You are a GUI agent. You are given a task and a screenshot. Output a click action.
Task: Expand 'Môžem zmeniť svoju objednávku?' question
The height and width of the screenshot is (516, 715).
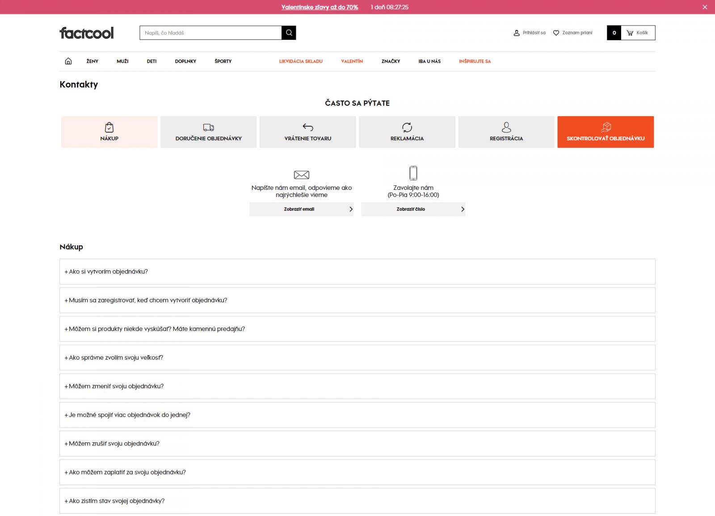[x=116, y=386]
